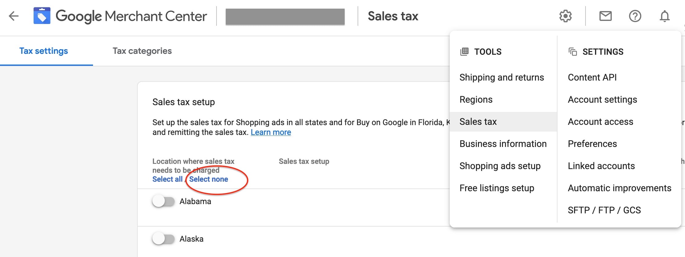Click the Select none link
The width and height of the screenshot is (685, 257).
(209, 179)
